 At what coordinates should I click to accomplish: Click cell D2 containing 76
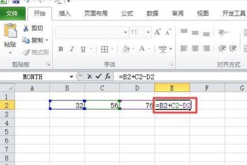point(137,105)
